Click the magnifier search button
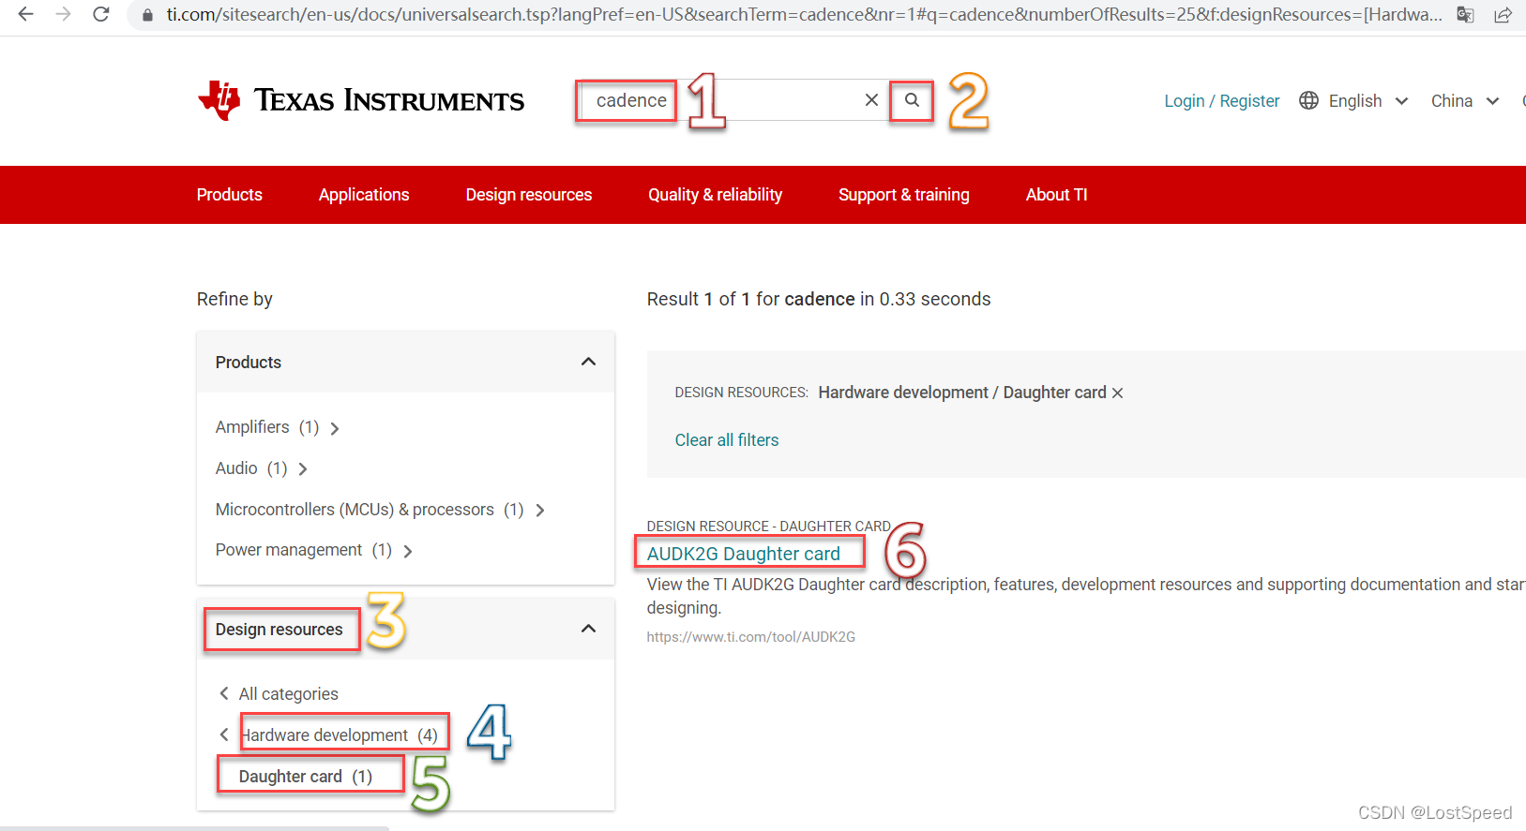Screen dimensions: 1526x831 coord(912,100)
